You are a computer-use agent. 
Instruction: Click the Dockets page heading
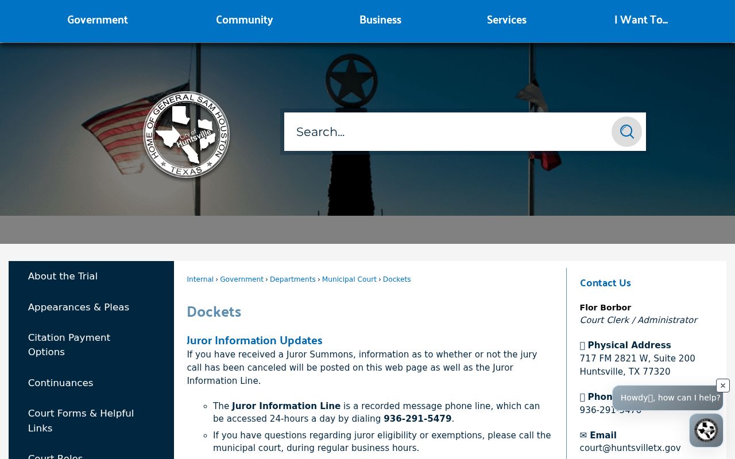point(214,312)
